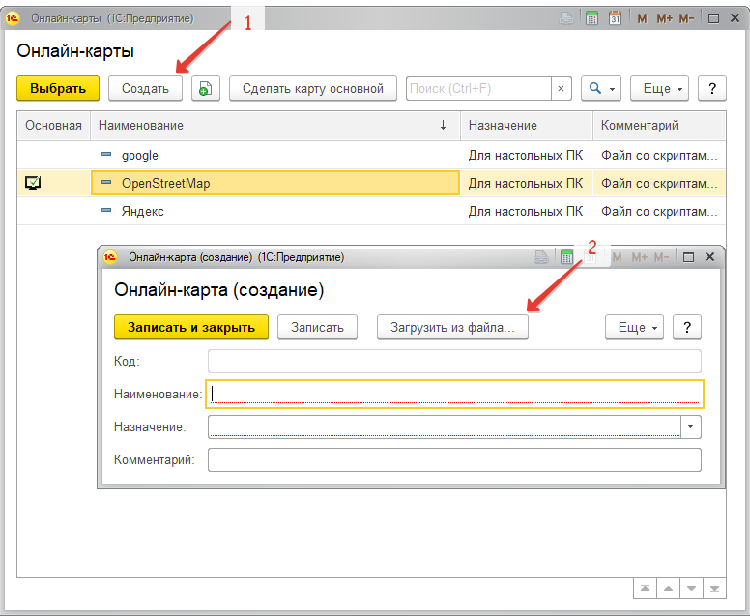Click item icon beside Яндекс row
Screen dimensions: 750x616
coord(106,210)
